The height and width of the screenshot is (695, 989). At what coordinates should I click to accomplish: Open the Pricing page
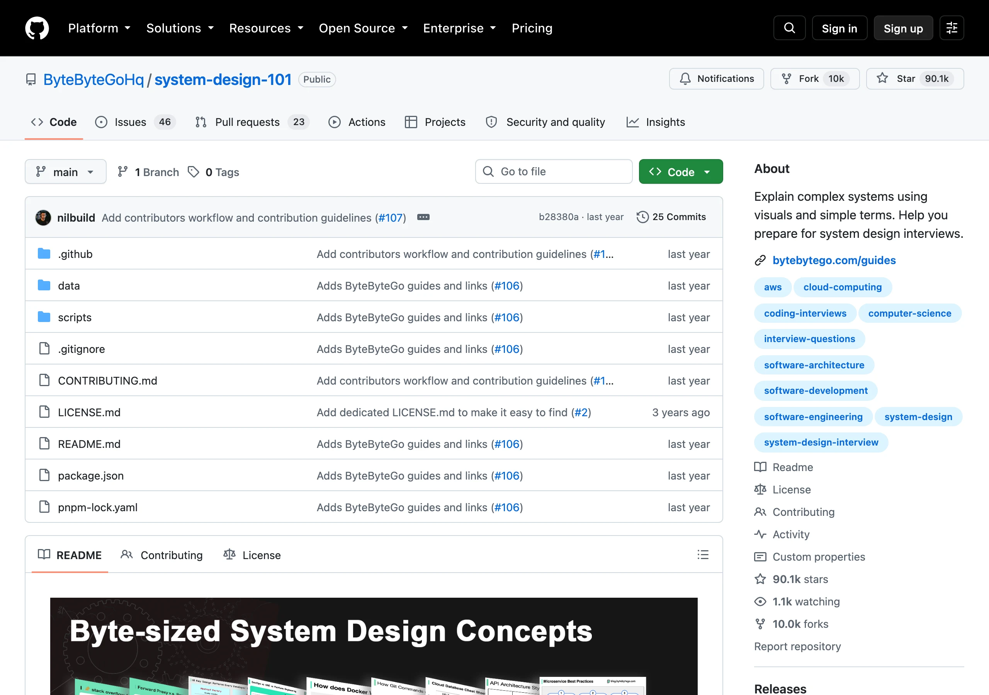click(x=532, y=28)
